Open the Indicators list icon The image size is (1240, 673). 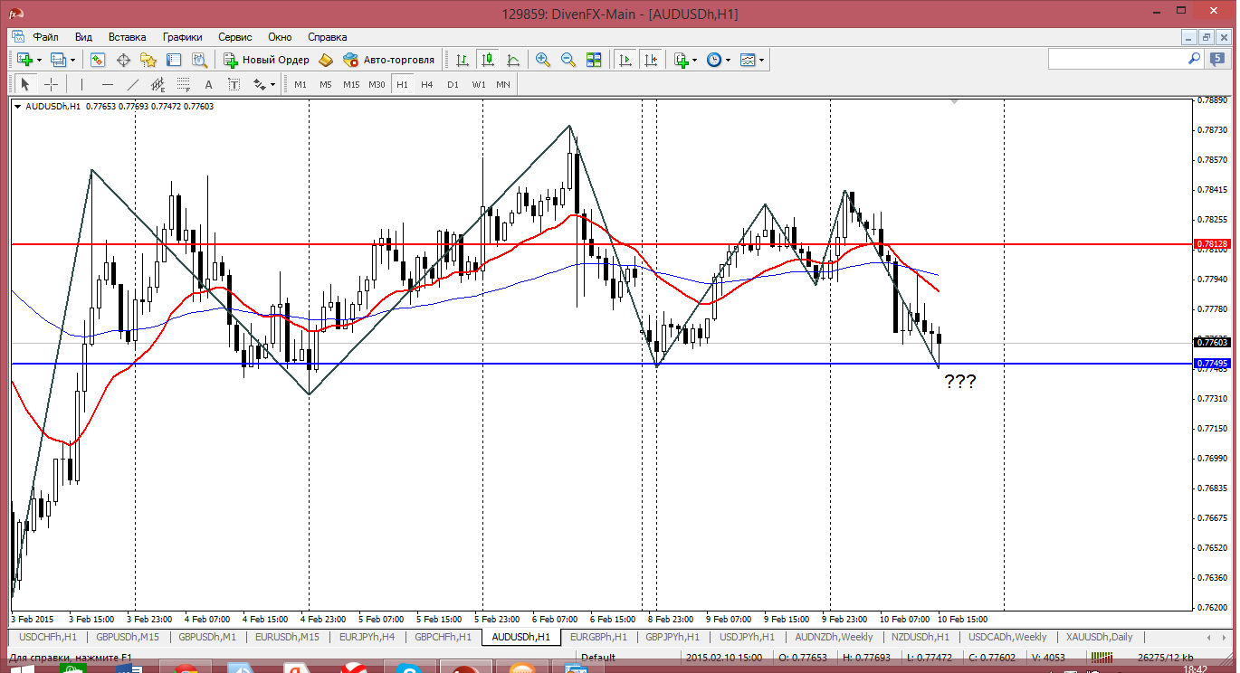(682, 60)
